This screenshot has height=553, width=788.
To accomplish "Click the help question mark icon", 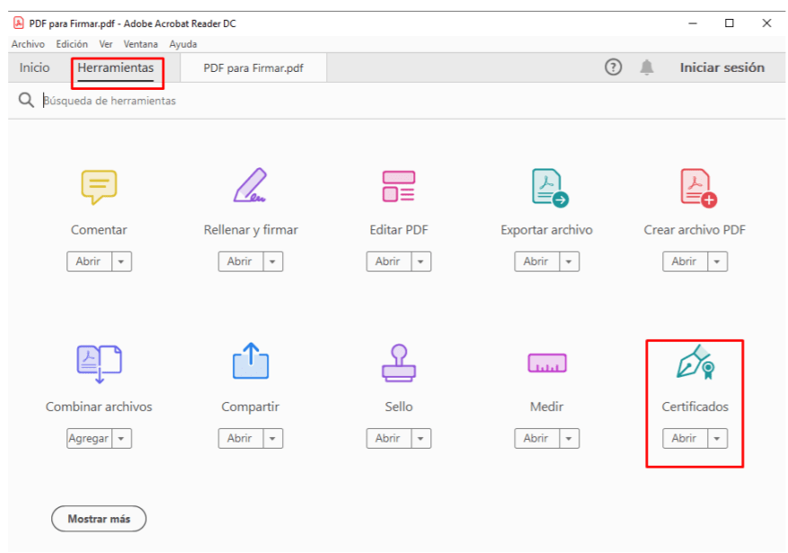I will [x=614, y=67].
